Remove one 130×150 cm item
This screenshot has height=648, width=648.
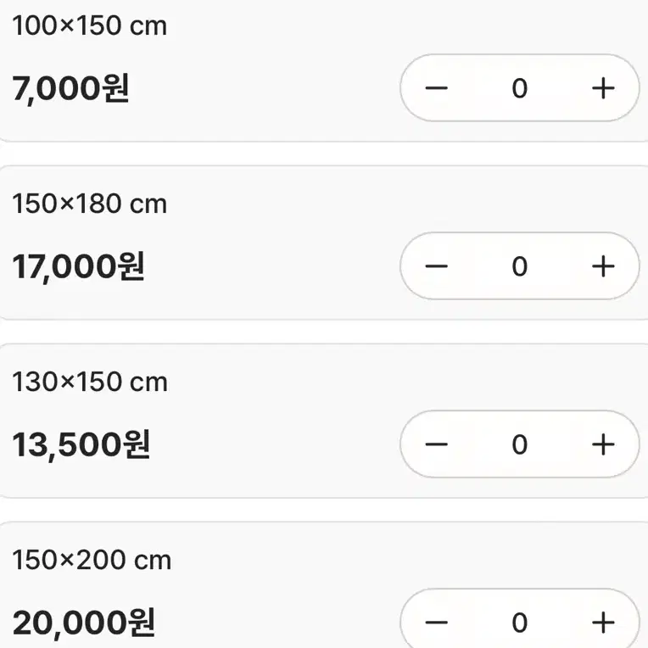[437, 444]
